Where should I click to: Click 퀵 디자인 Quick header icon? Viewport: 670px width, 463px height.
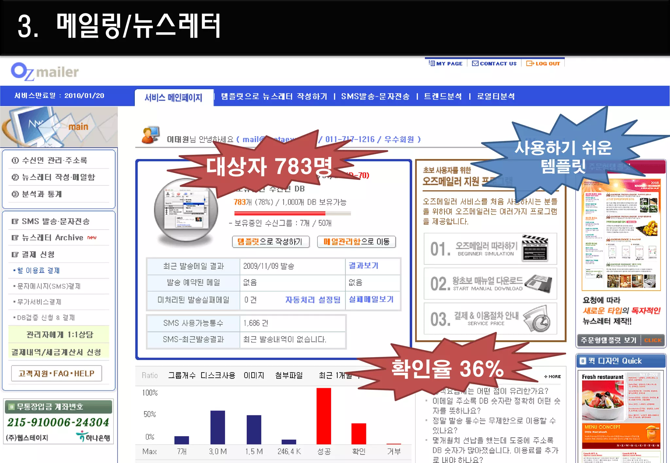click(583, 361)
